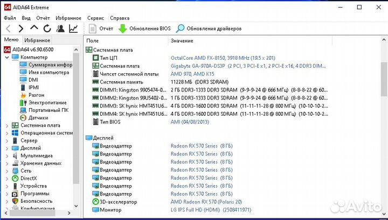
Task: Click the tree panel scroll down arrow
Action: (76, 205)
